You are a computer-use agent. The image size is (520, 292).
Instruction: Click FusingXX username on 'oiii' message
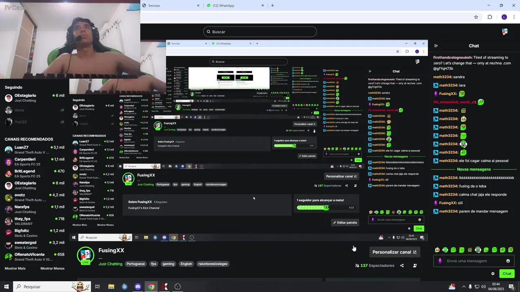coord(448,203)
